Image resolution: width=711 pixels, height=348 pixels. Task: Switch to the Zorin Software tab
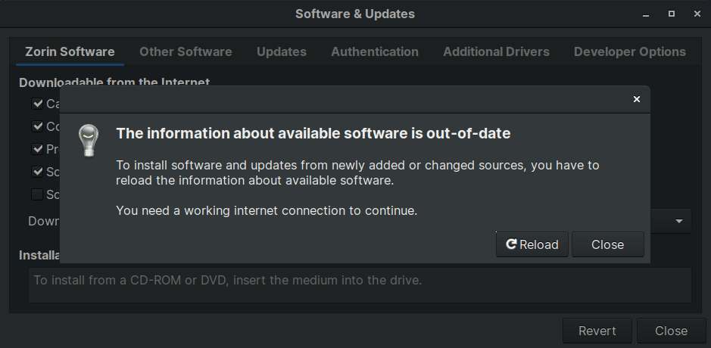[x=70, y=51]
